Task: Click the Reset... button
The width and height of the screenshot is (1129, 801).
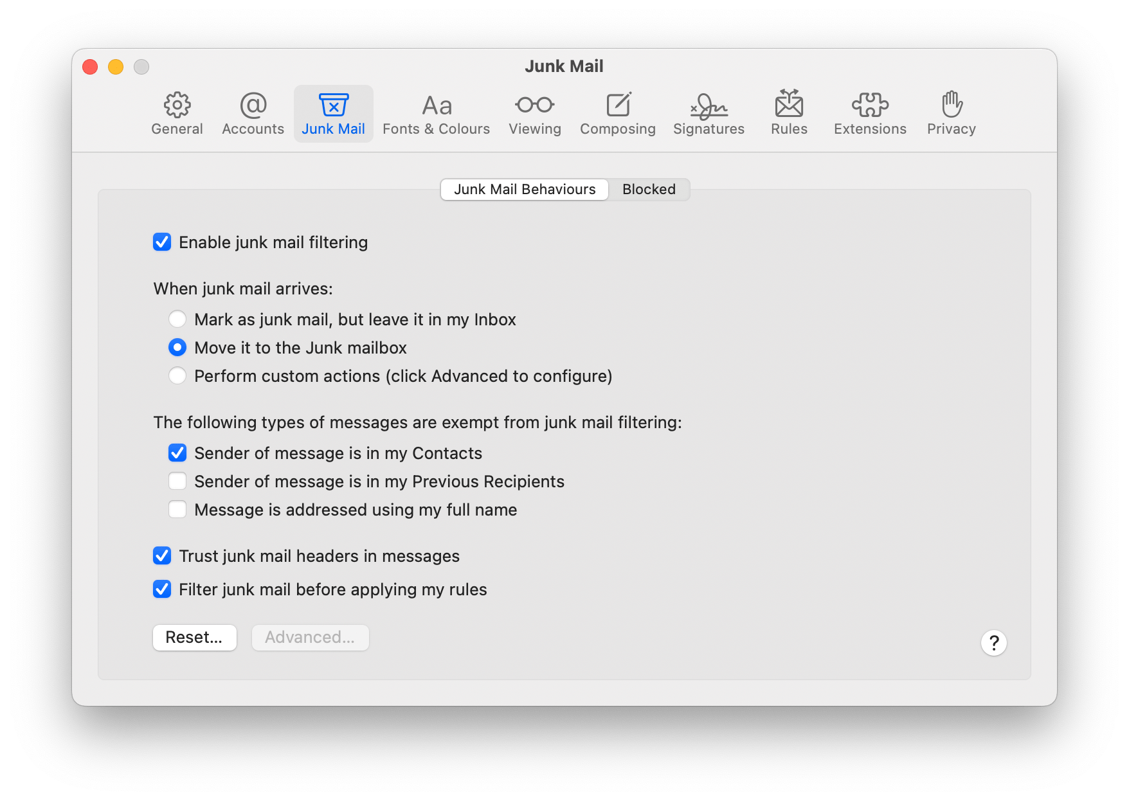Action: [194, 637]
